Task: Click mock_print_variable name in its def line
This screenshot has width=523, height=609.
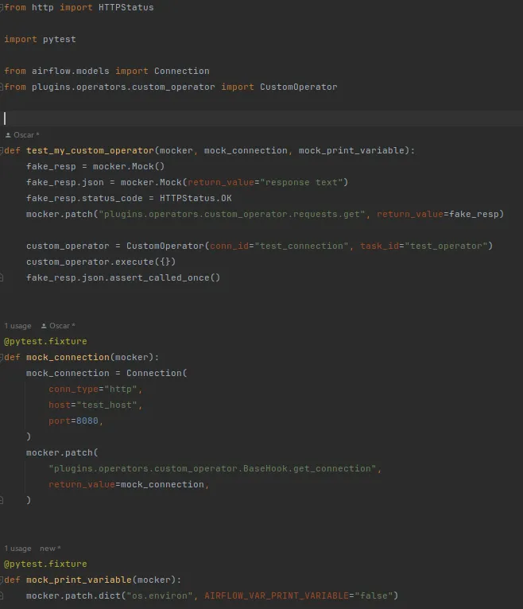Action: point(79,580)
